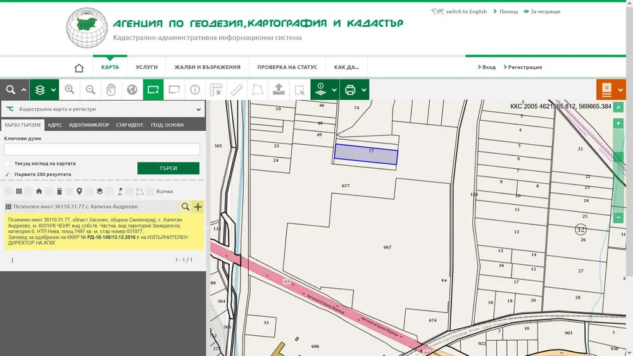Open the 'УСЛУГИ' menu item
Viewport: 633px width, 356px height.
pos(146,67)
